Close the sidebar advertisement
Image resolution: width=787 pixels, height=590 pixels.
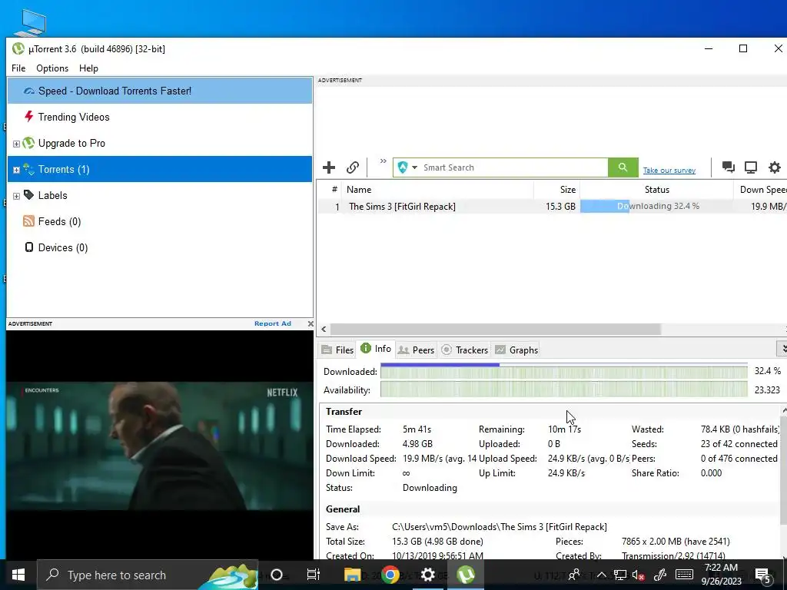310,323
